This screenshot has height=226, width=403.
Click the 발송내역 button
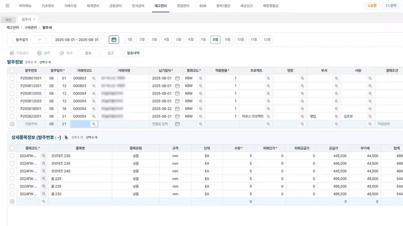click(133, 53)
